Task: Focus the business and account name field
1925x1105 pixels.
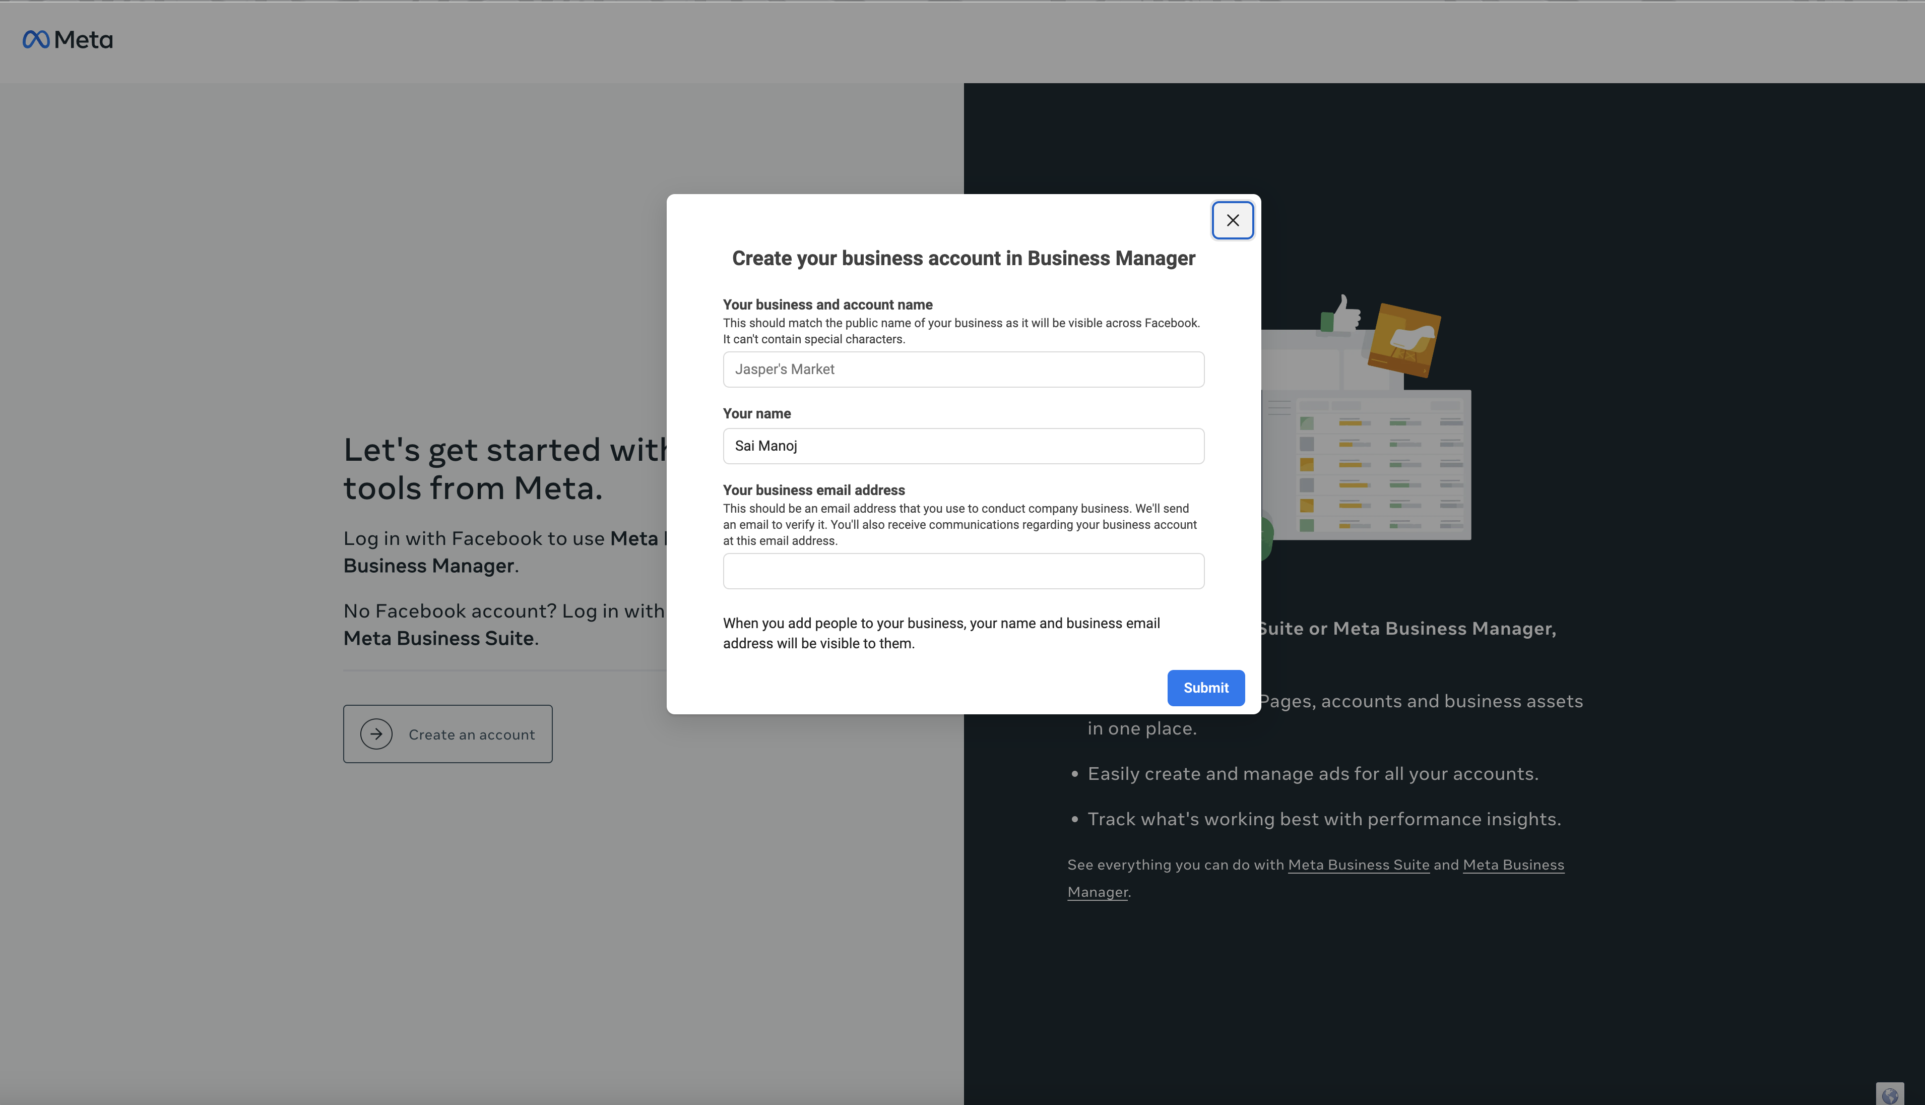Action: pos(964,370)
